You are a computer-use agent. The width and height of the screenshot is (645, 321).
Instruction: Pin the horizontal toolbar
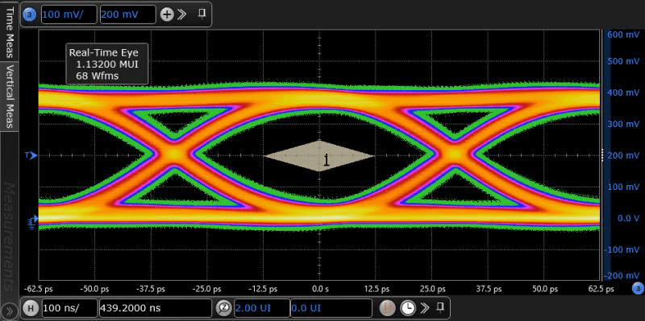(x=440, y=307)
